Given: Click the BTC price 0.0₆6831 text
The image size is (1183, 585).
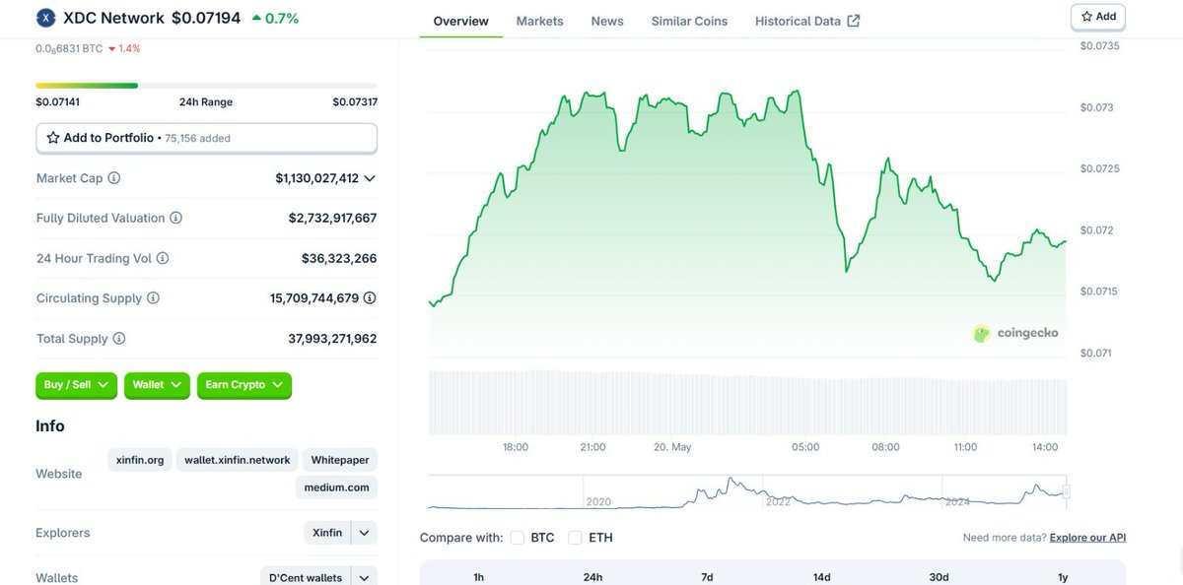Looking at the screenshot, I should [x=68, y=48].
